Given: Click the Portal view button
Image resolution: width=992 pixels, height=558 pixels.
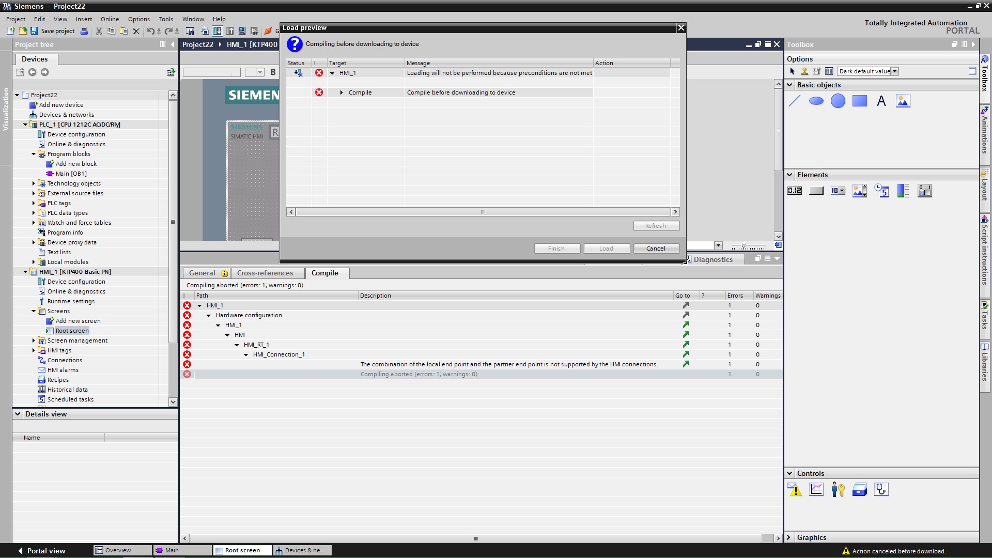Looking at the screenshot, I should (x=42, y=551).
